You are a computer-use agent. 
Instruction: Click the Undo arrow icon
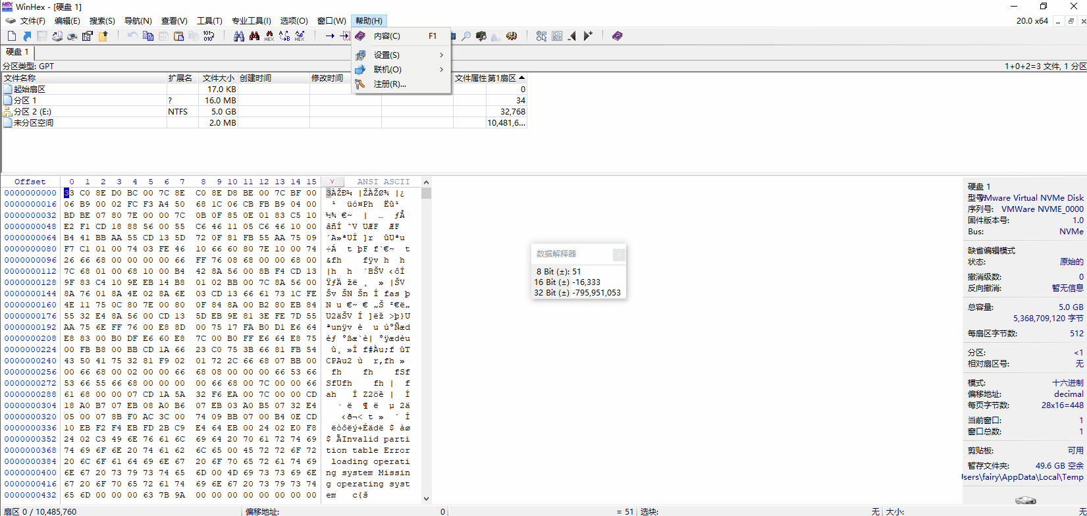tap(132, 36)
